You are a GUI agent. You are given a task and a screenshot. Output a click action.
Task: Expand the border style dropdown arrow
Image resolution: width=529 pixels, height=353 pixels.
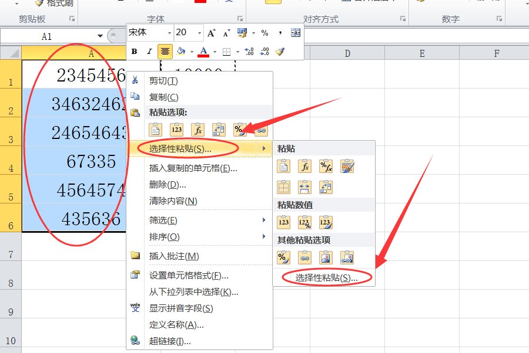(x=237, y=51)
